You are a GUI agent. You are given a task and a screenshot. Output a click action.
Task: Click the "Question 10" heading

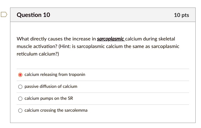click(33, 15)
